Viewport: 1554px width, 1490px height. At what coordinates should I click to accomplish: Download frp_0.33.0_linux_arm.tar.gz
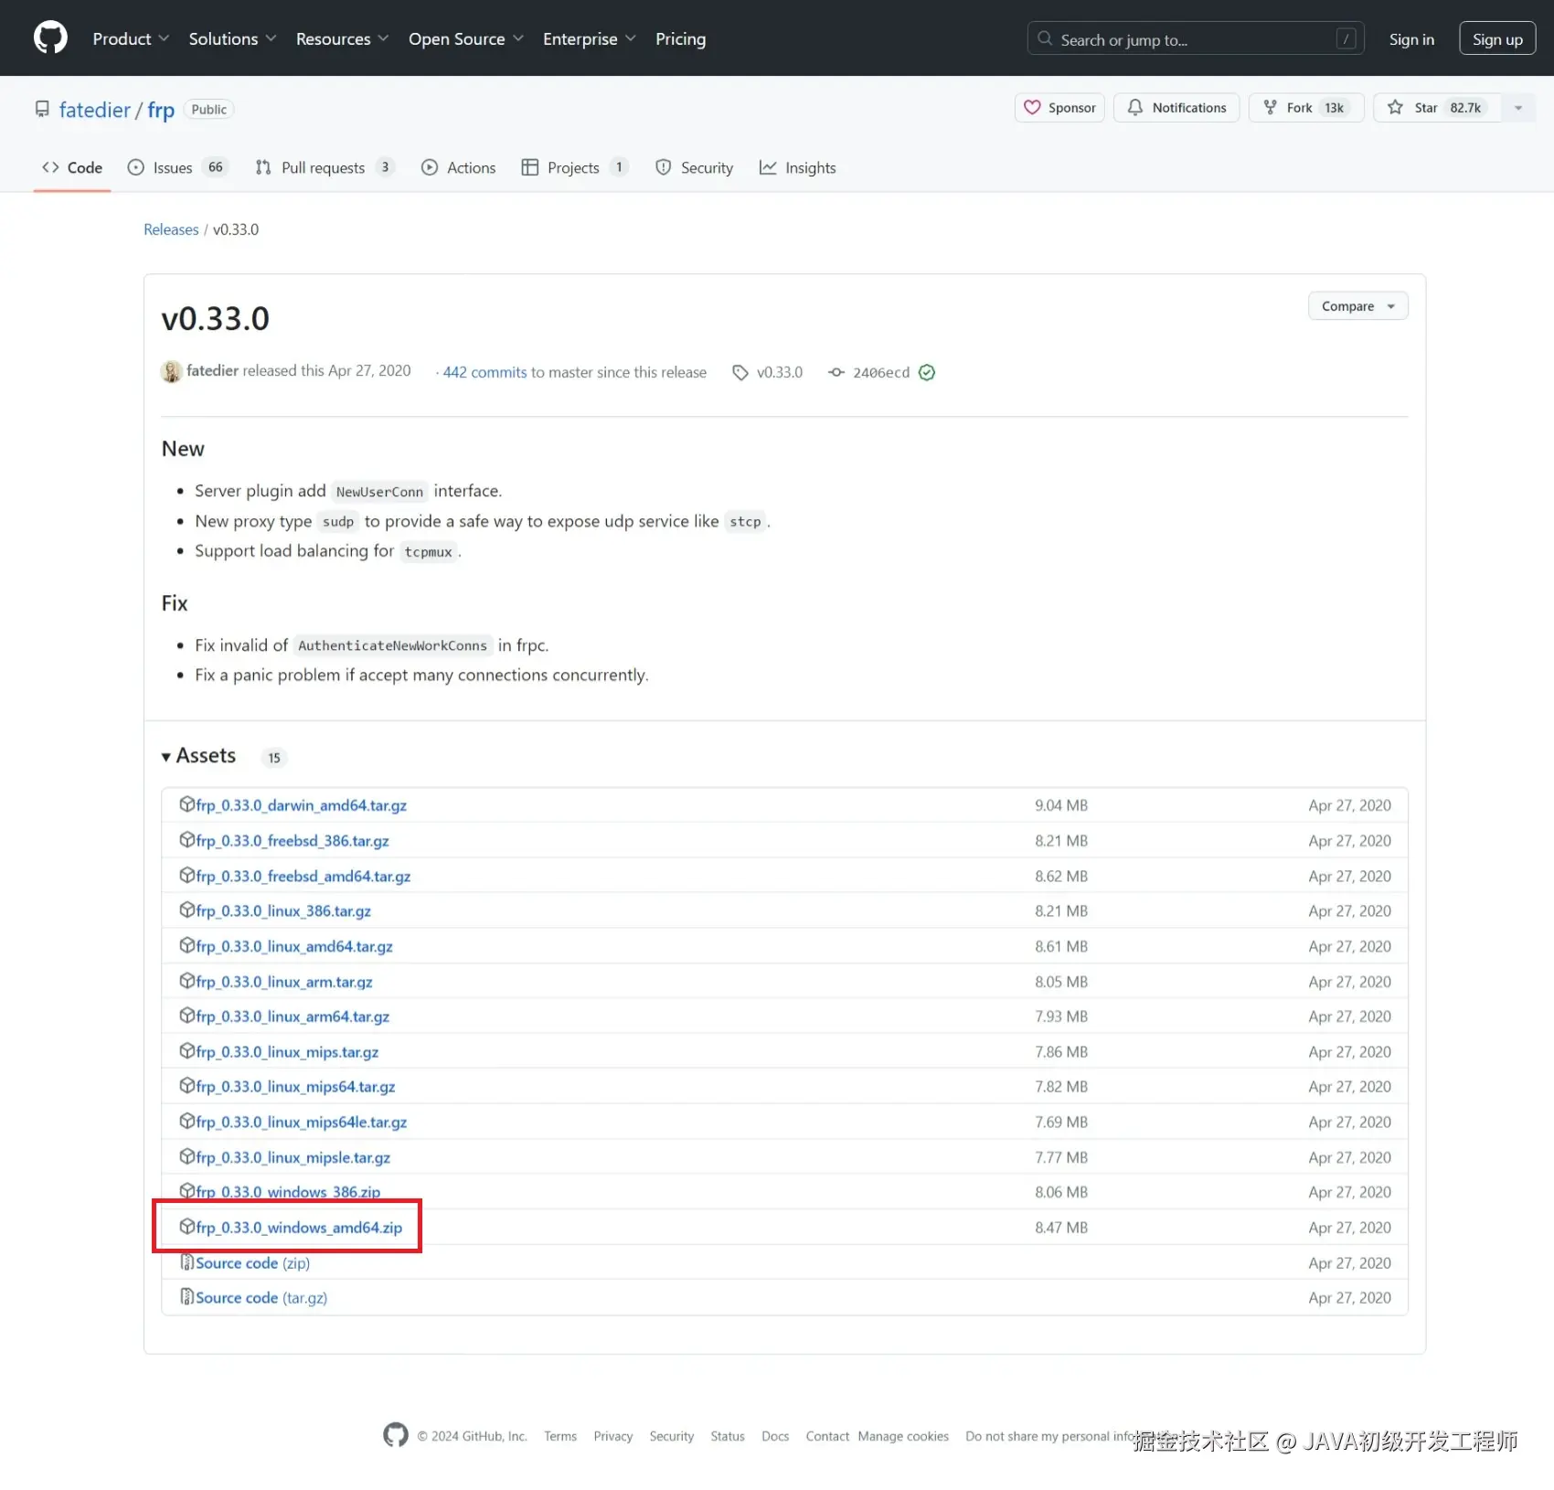coord(284,982)
